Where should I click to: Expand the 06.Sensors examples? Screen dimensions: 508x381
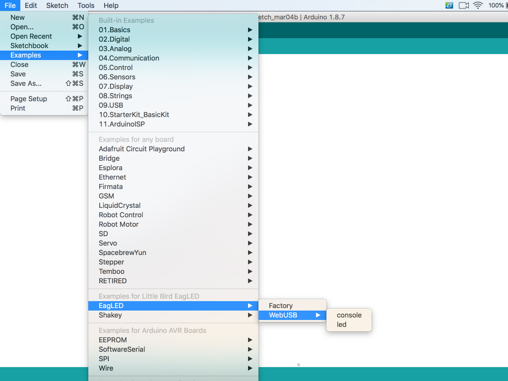click(x=173, y=77)
